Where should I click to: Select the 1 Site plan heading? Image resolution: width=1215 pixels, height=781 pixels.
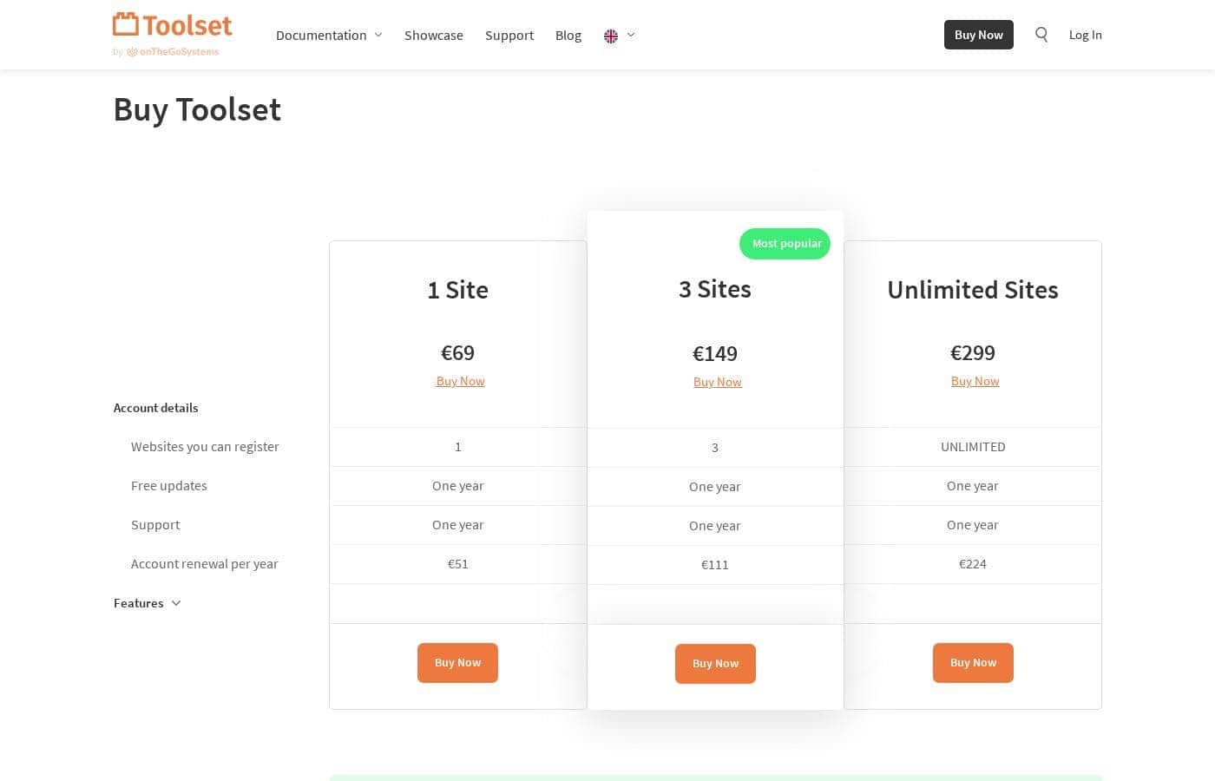tap(458, 290)
